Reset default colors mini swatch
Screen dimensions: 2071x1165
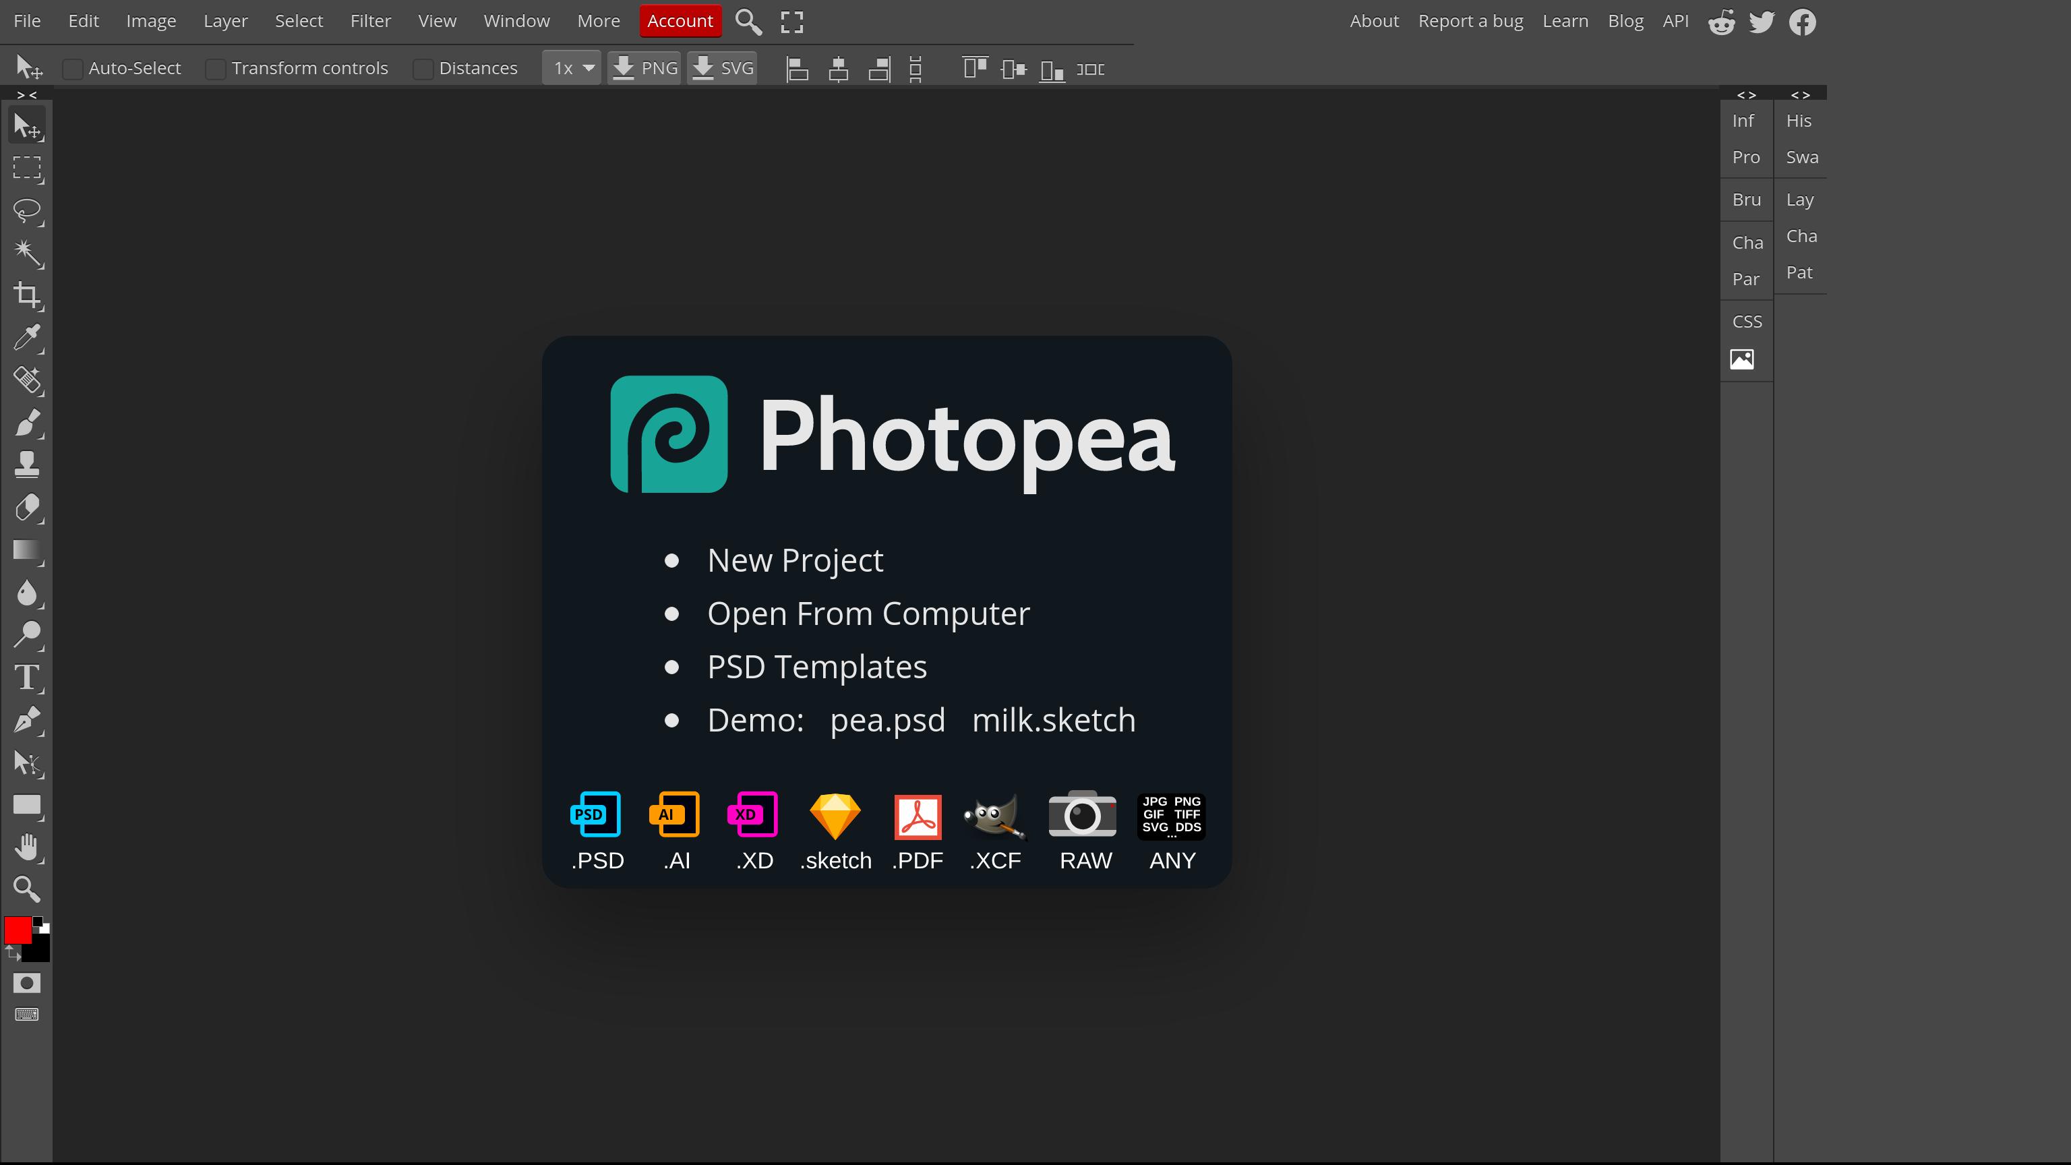pos(41,926)
